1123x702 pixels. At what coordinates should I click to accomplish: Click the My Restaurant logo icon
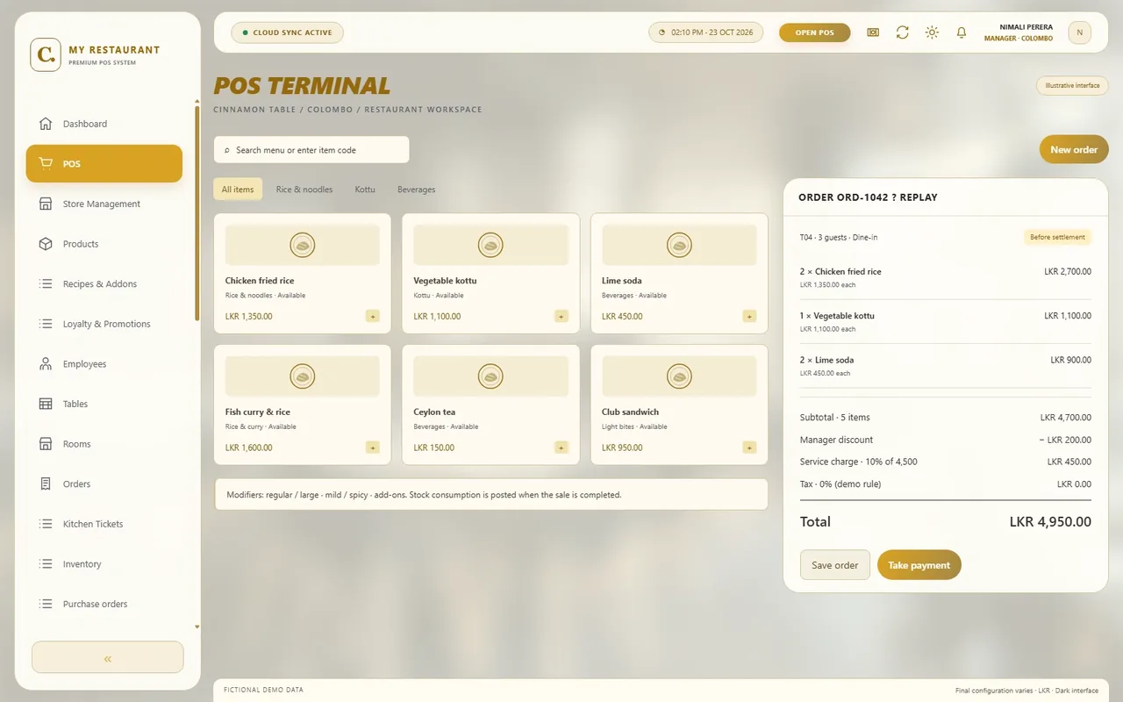click(x=46, y=54)
